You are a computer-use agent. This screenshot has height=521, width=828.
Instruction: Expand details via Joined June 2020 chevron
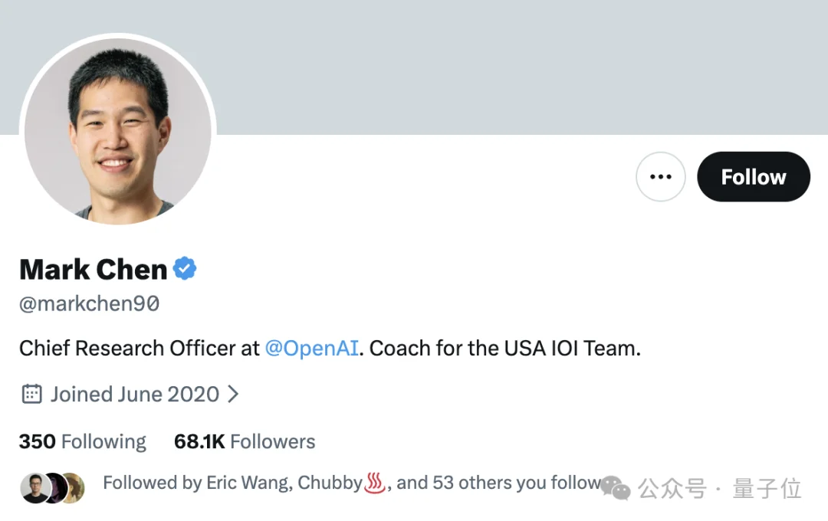[x=234, y=393]
